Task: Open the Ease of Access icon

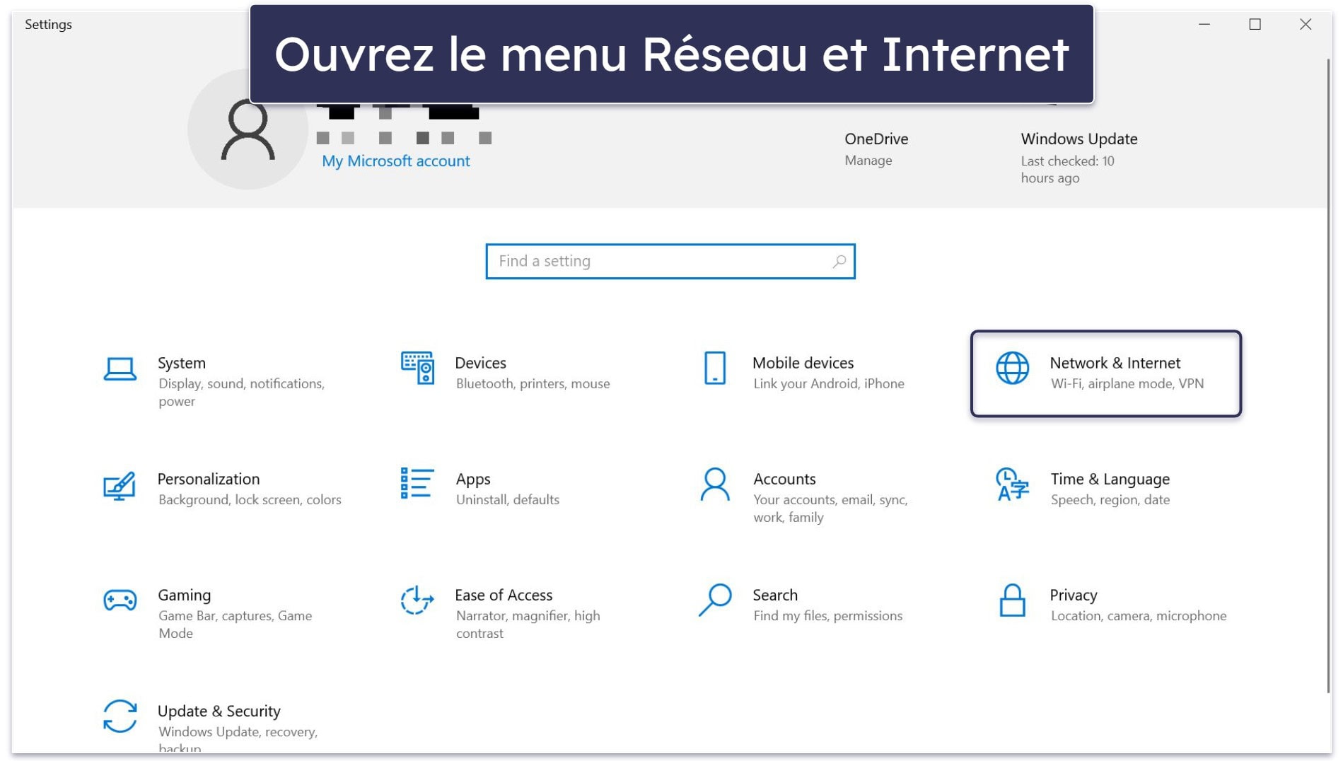Action: coord(417,600)
